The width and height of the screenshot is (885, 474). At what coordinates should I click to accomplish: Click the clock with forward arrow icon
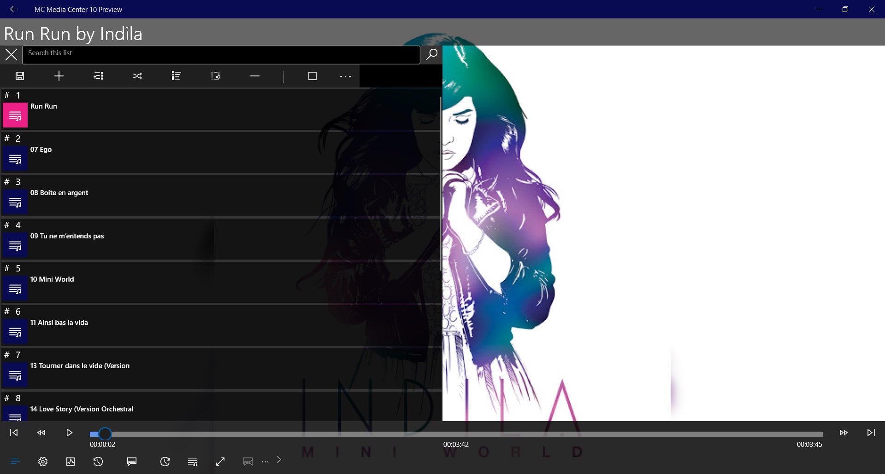point(165,462)
